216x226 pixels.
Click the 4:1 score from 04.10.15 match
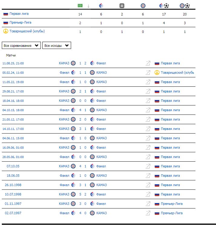click(83, 110)
